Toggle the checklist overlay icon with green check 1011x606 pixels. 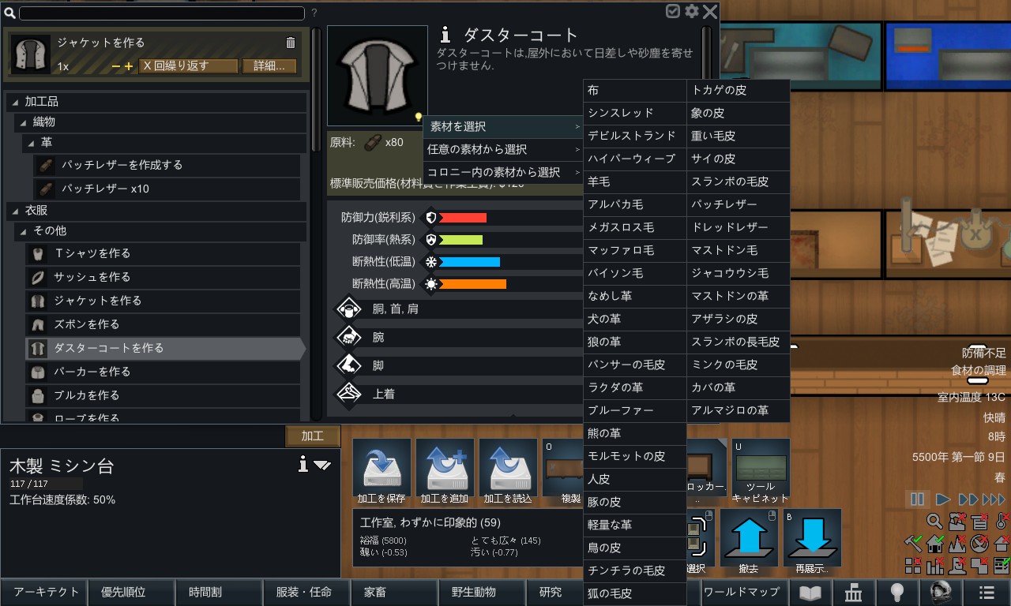coord(1001,565)
